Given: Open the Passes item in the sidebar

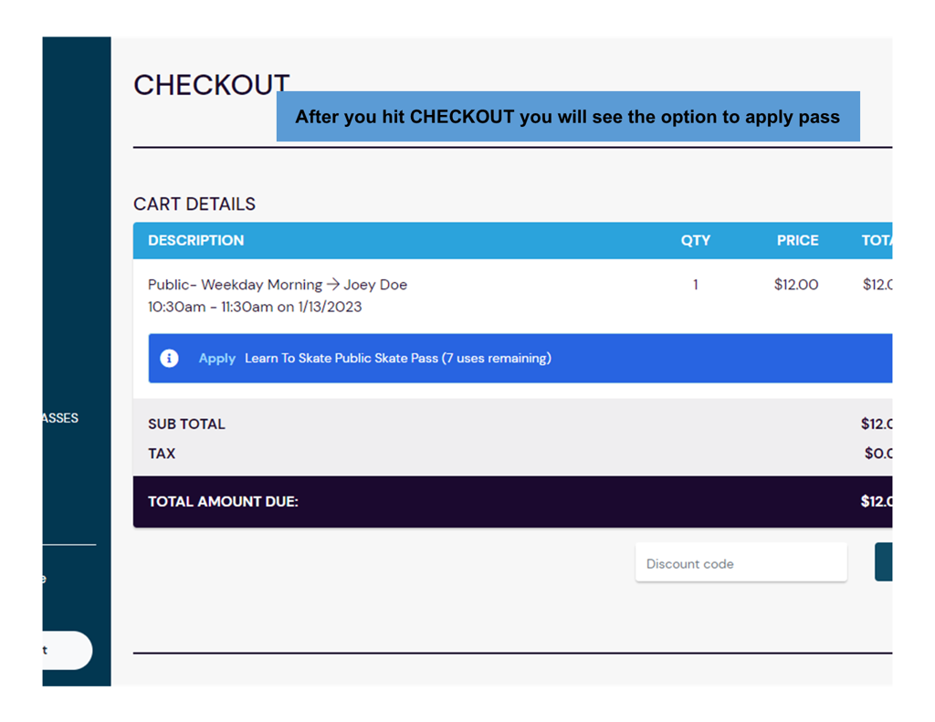Looking at the screenshot, I should tap(60, 418).
